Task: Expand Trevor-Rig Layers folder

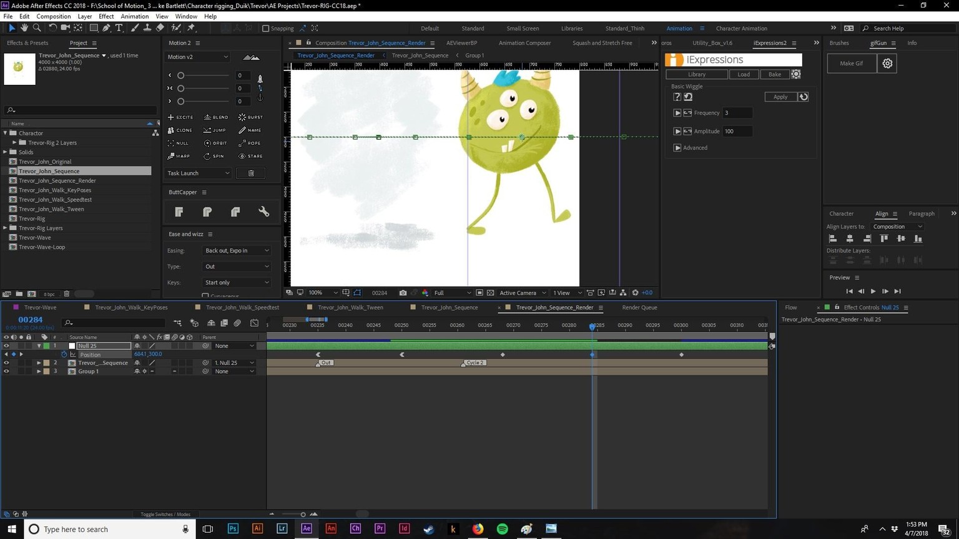Action: (x=5, y=228)
